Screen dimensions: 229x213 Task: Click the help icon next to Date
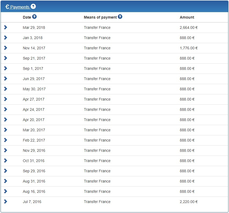(34, 17)
